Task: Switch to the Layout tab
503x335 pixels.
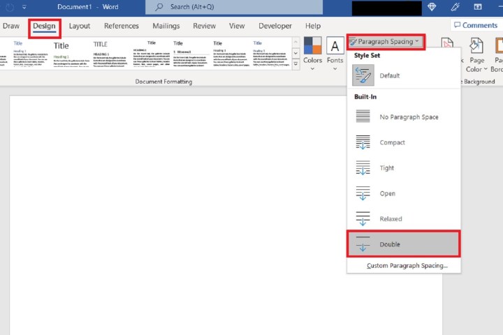Action: click(80, 26)
